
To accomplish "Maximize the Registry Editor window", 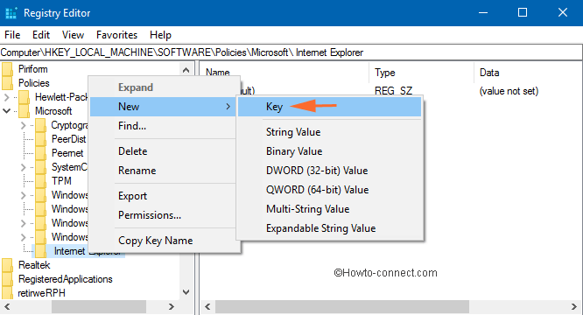I will [523, 12].
